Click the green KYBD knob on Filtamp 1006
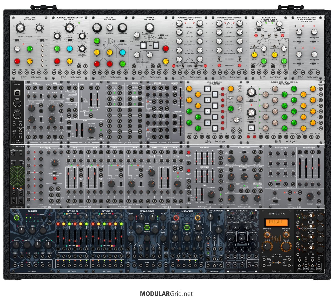The width and height of the screenshot is (333, 299). tap(97, 41)
